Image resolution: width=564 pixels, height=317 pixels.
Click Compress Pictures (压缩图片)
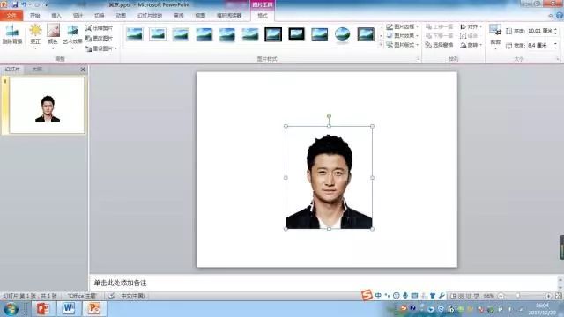pos(99,27)
